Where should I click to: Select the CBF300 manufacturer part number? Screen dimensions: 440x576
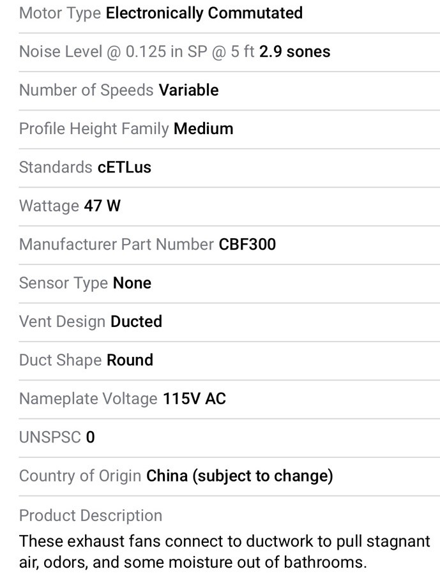pos(247,245)
